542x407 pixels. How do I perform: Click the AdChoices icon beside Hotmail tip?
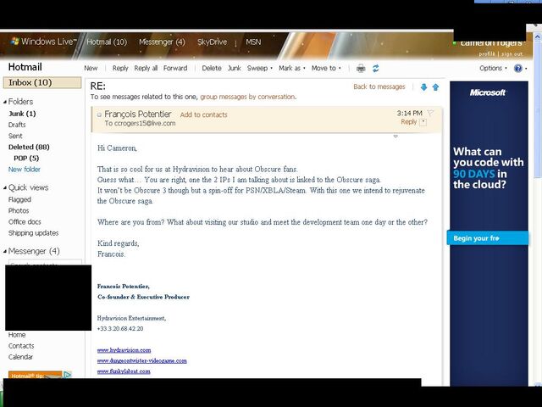(68, 374)
